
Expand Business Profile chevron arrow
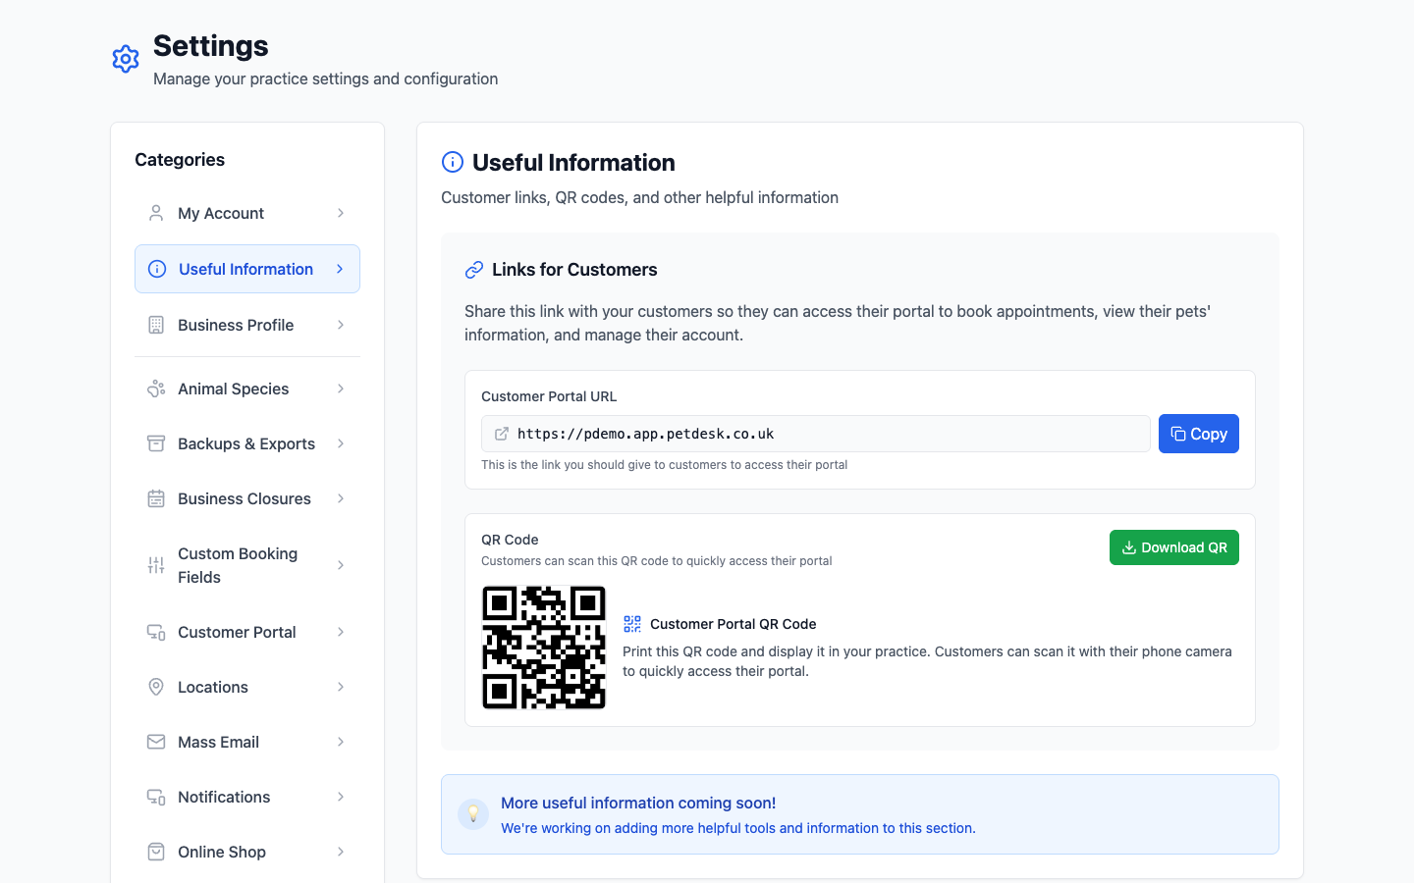(341, 325)
